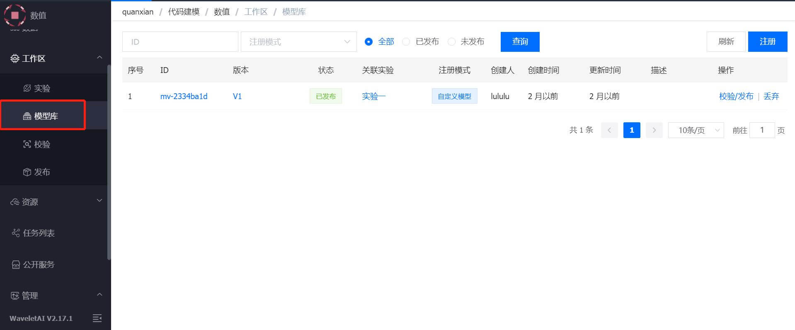Image resolution: width=795 pixels, height=330 pixels.
Task: Click the ID search input field
Action: click(x=180, y=42)
